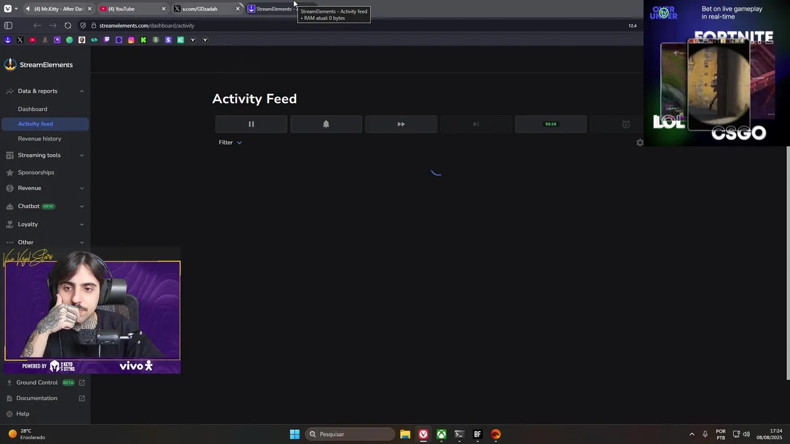This screenshot has width=790, height=444.
Task: Click the 55:26 timer button
Action: 551,124
